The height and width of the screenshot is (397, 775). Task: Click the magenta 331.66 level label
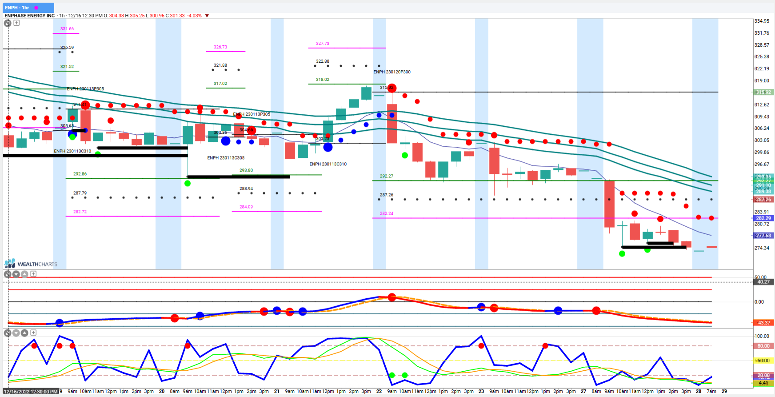point(67,29)
